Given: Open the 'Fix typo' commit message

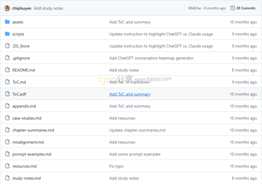Looking at the screenshot, I should pos(116,166).
